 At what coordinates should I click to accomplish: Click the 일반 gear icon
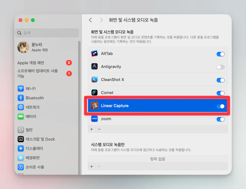[x=21, y=130]
